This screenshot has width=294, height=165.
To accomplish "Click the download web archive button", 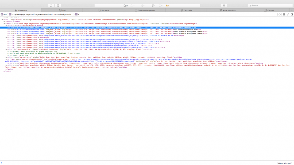I will tap(58, 5).
